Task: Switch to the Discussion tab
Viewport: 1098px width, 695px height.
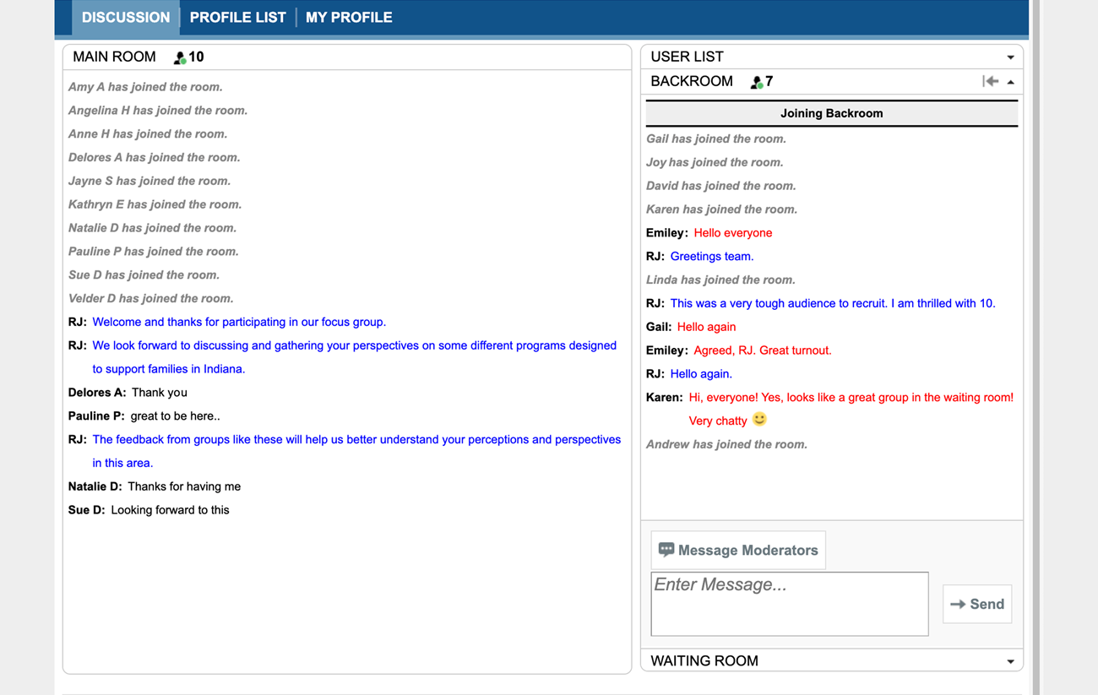Action: [125, 18]
